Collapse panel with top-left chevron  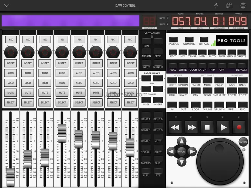tap(6, 5)
